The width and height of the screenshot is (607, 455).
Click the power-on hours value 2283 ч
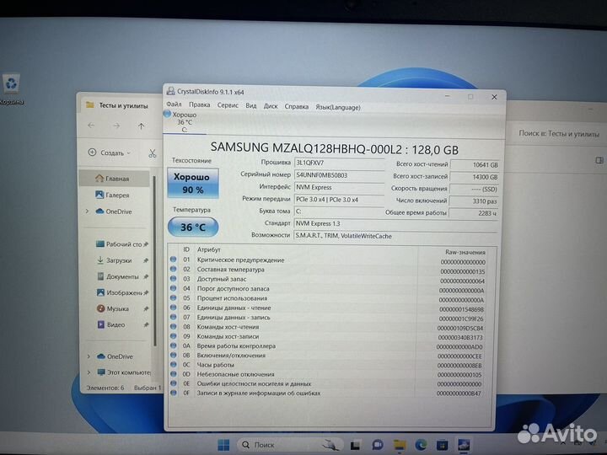pos(473,213)
